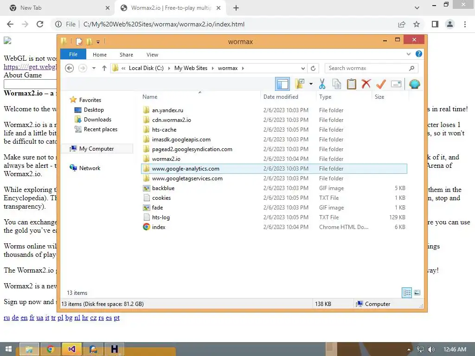Click the Cut scissors icon
The image size is (475, 356).
(x=322, y=84)
